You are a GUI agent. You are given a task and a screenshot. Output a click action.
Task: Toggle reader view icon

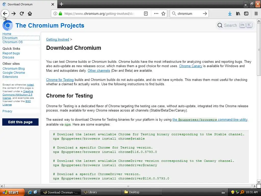pos(146,14)
